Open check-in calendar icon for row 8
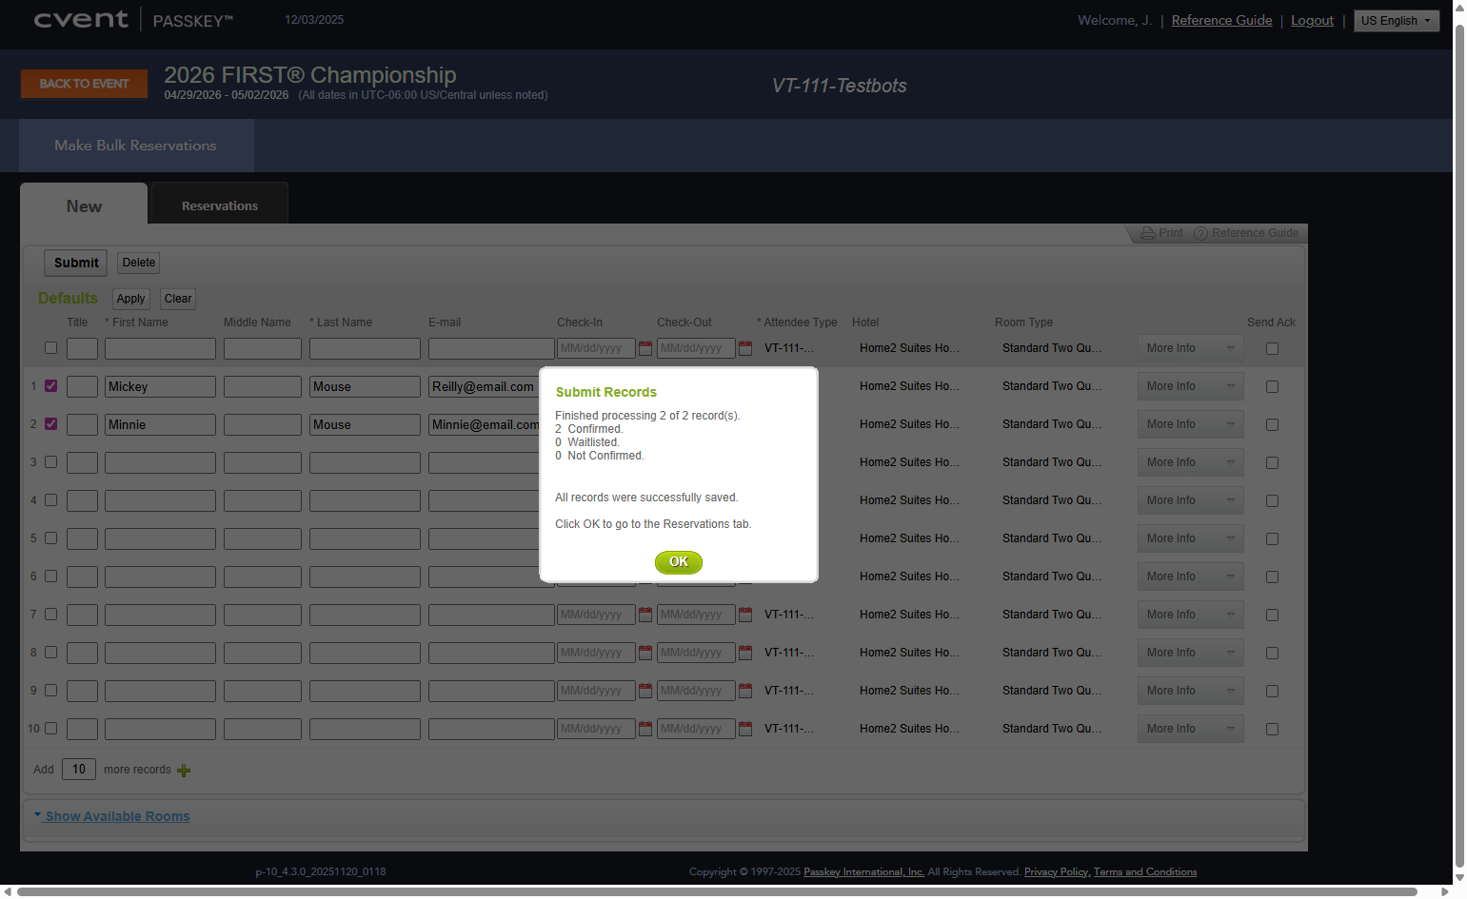 point(645,653)
